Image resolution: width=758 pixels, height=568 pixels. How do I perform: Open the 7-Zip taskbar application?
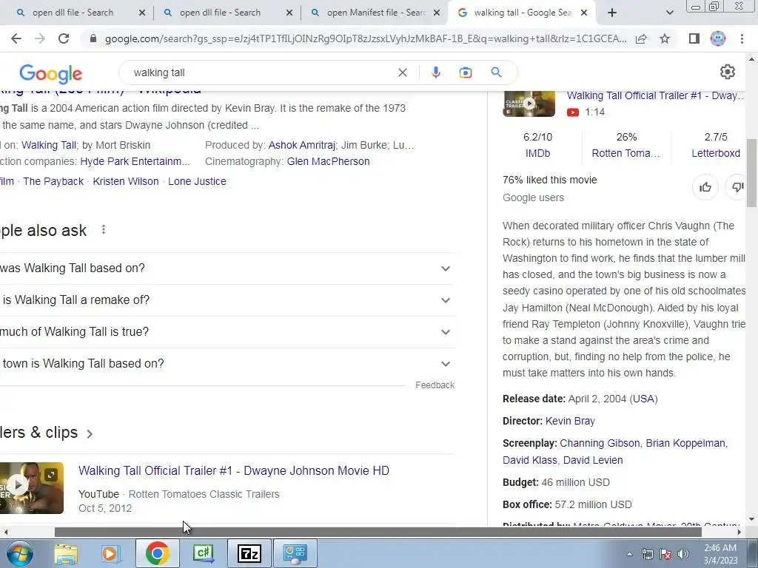(x=249, y=553)
